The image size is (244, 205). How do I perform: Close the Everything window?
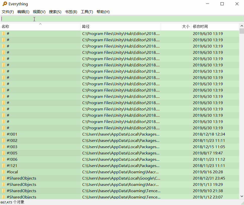[237, 4]
